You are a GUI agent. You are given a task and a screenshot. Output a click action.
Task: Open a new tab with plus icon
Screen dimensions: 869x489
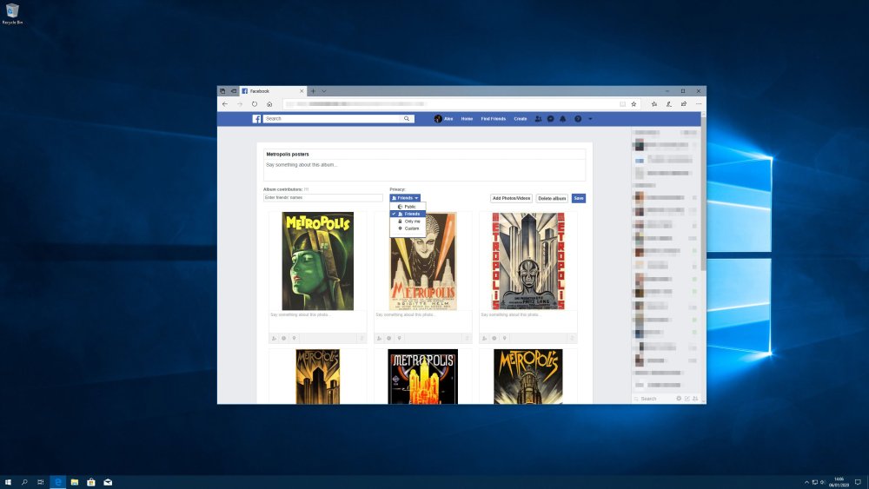pos(313,91)
